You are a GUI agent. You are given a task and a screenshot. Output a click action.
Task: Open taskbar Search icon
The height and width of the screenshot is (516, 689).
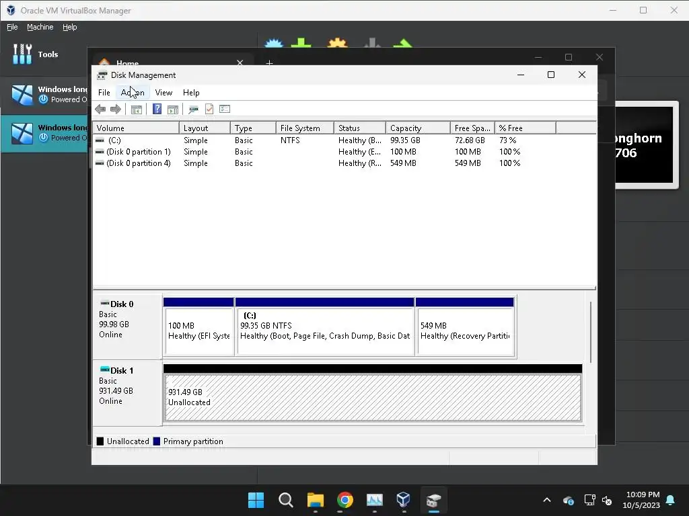point(285,500)
